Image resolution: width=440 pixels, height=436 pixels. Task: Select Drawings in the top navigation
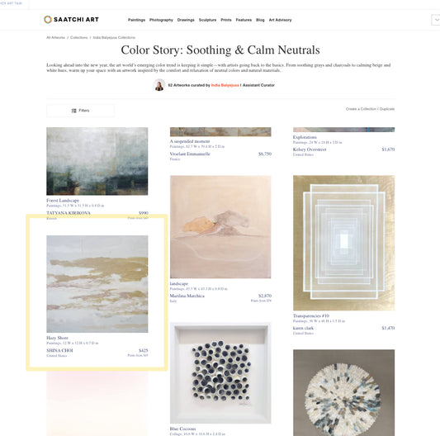point(186,20)
